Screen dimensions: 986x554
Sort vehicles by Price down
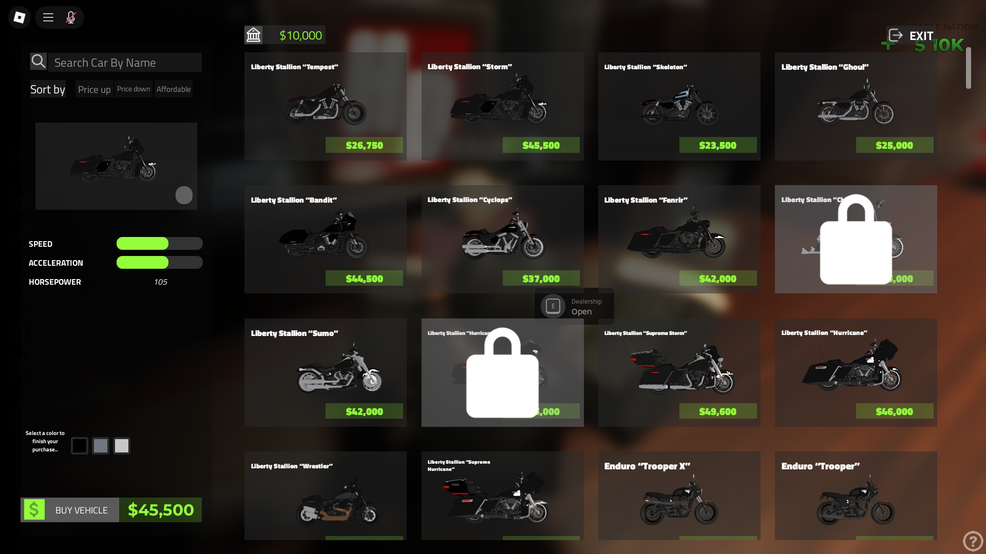(134, 89)
